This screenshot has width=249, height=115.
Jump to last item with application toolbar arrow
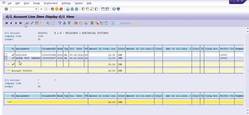[21, 23]
